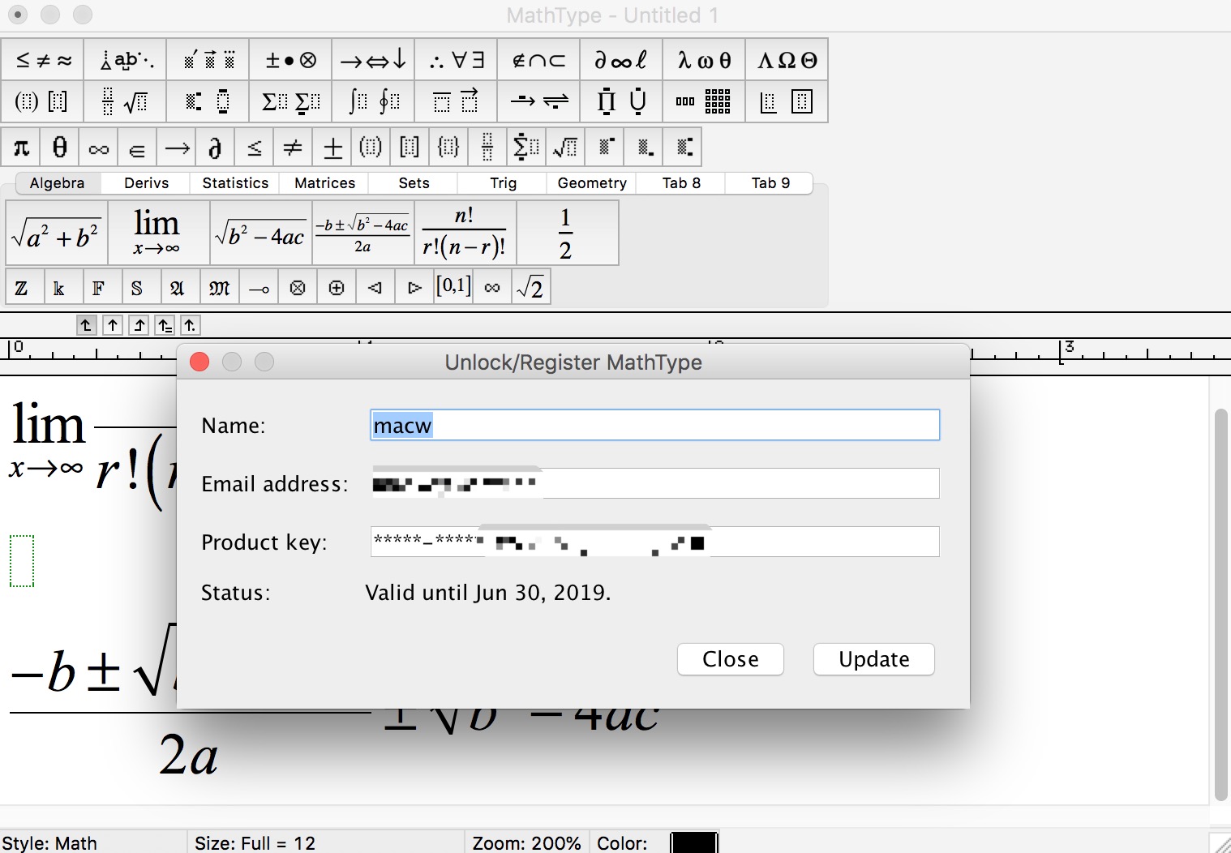Insert element-of symbol from small bar
This screenshot has height=853, width=1231.
coord(138,148)
